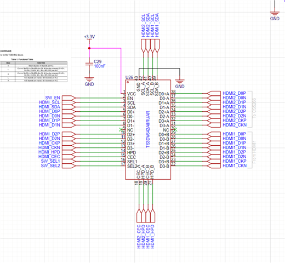Click the 'To CS5266' annotation text
285x263 pixels.
coord(254,108)
